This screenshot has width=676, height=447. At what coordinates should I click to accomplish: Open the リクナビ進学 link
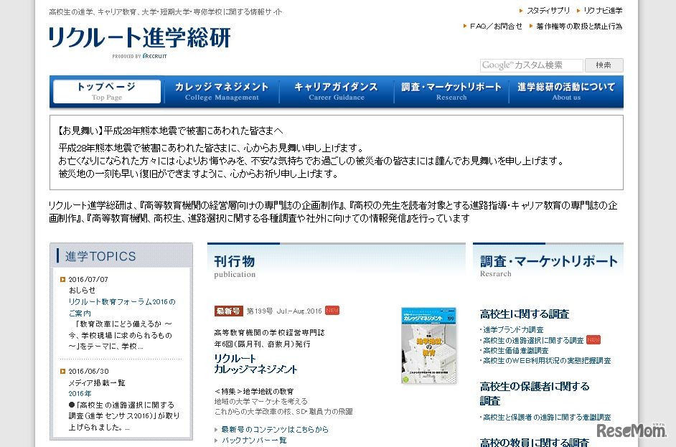pos(604,10)
